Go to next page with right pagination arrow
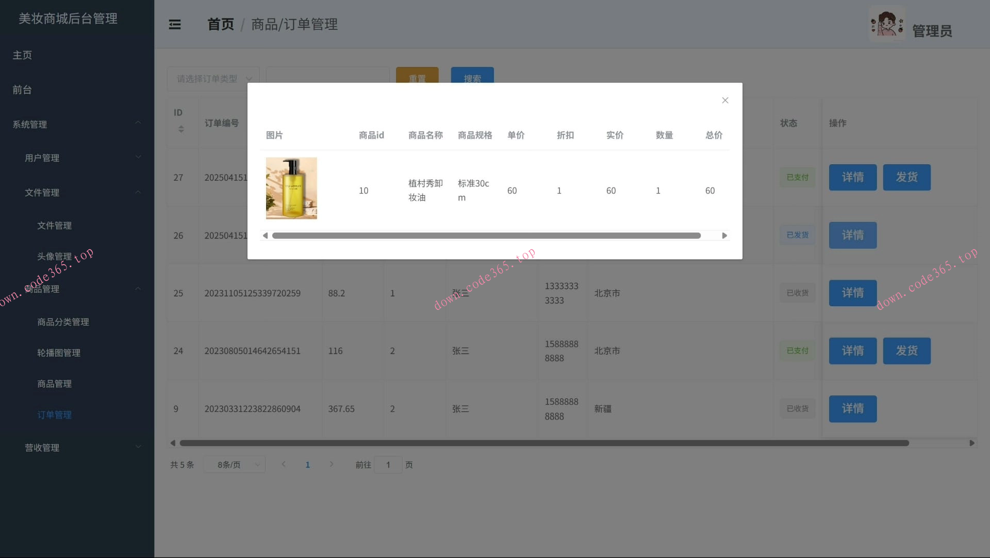This screenshot has width=990, height=558. pyautogui.click(x=332, y=464)
